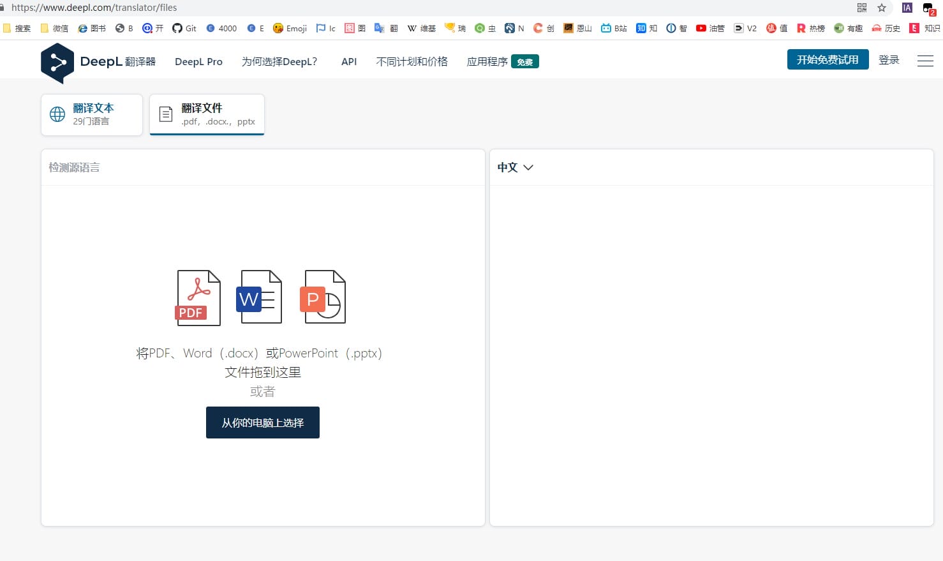The image size is (943, 561).
Task: Expand the 中文 target language dropdown
Action: [515, 167]
